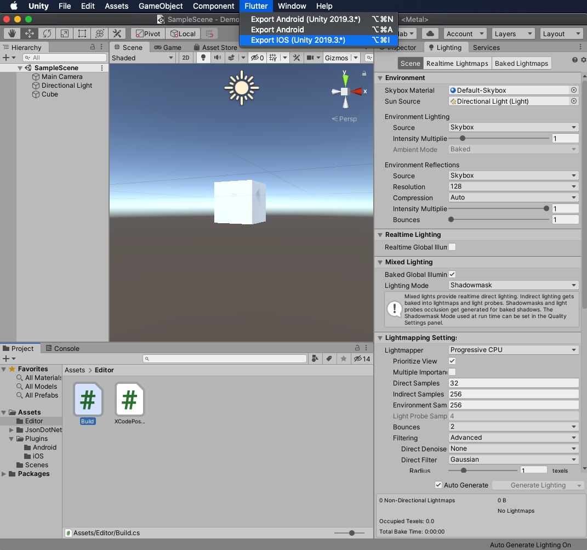The image size is (587, 550).
Task: Open Lighting help question mark icon
Action: pos(574,60)
